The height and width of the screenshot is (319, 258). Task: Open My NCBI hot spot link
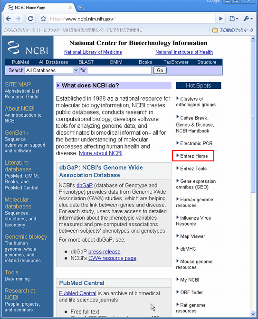tap(190, 280)
